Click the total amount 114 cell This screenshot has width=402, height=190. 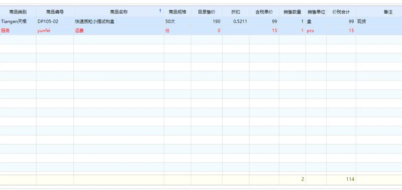341,179
